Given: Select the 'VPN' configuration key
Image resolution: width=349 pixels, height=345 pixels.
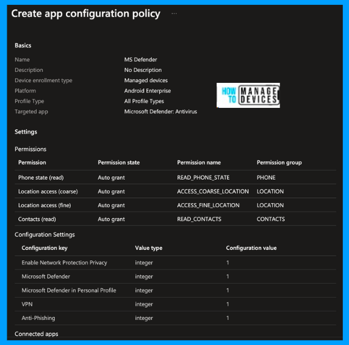Looking at the screenshot, I should pos(27,304).
